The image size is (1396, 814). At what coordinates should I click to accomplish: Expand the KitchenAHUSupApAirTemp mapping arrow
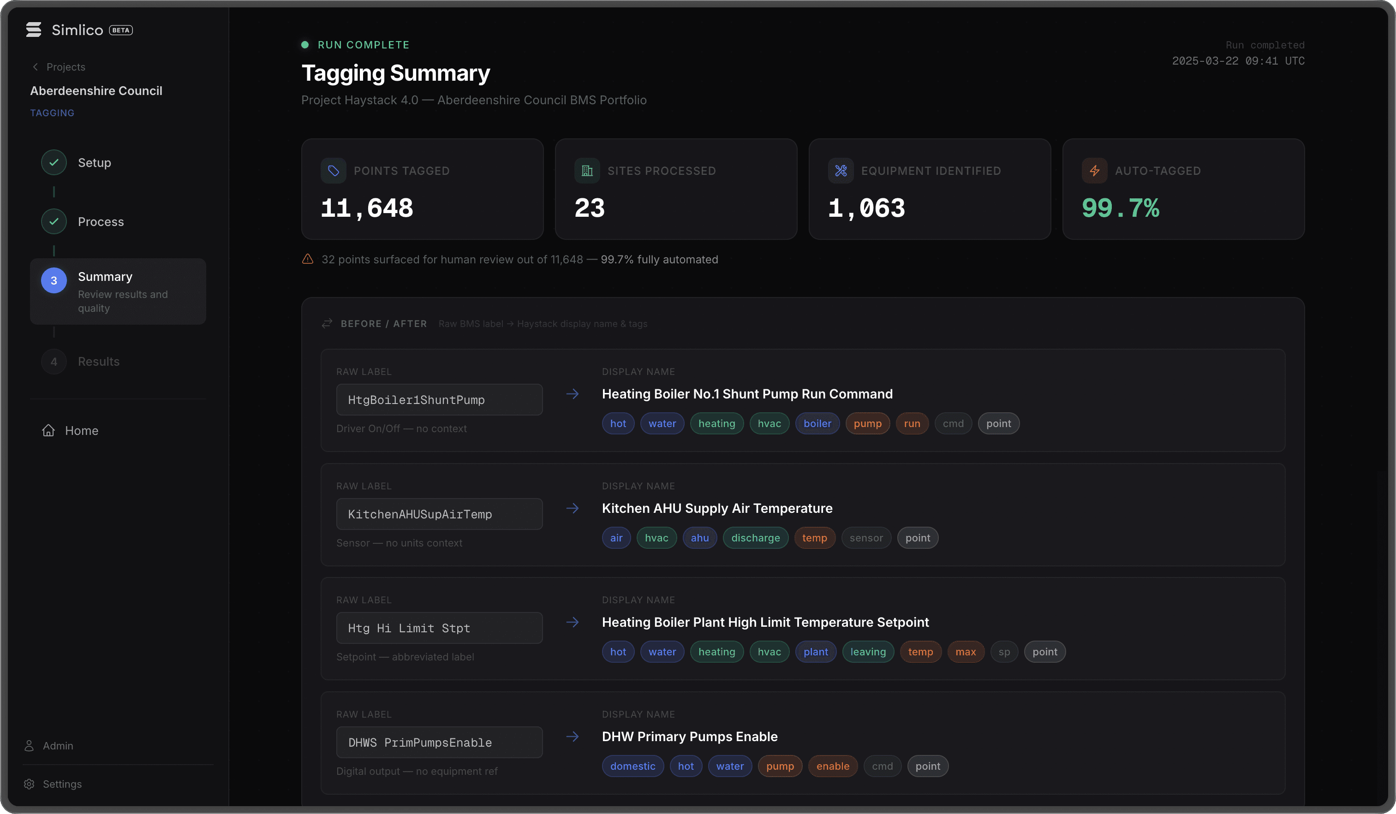573,508
